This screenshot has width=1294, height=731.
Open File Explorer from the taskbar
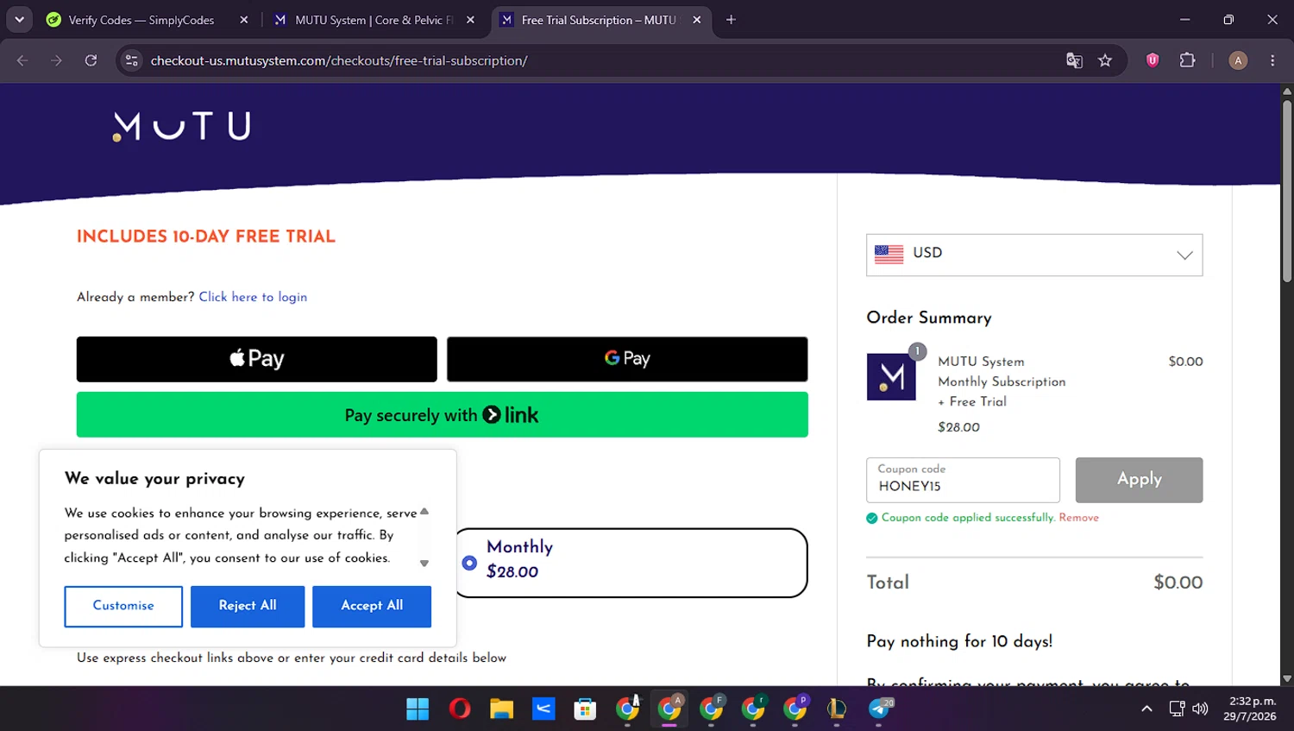[x=501, y=709]
